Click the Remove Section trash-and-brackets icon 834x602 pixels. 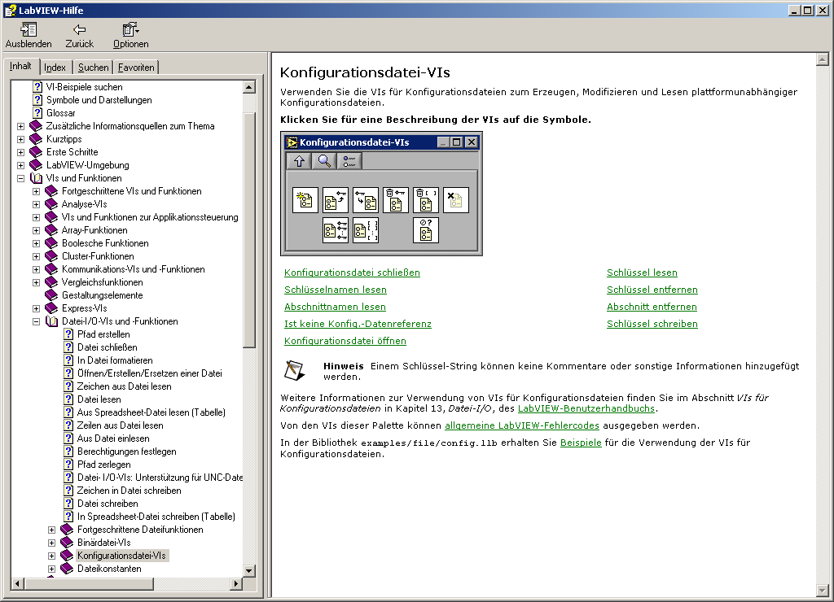[x=426, y=200]
